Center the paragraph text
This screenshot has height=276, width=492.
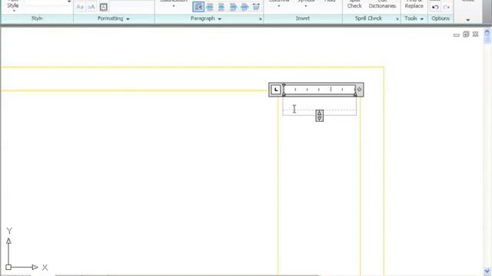point(221,7)
